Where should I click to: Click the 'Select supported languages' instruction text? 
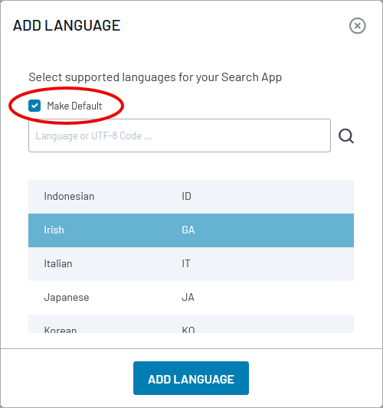coord(155,77)
